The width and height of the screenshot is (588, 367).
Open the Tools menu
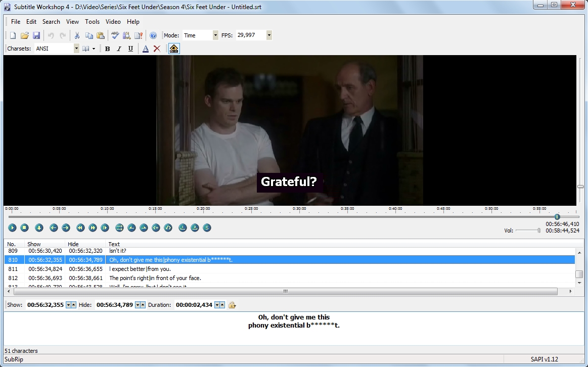92,22
